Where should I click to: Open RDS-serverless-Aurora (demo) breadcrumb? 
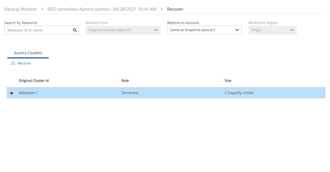[x=102, y=9]
